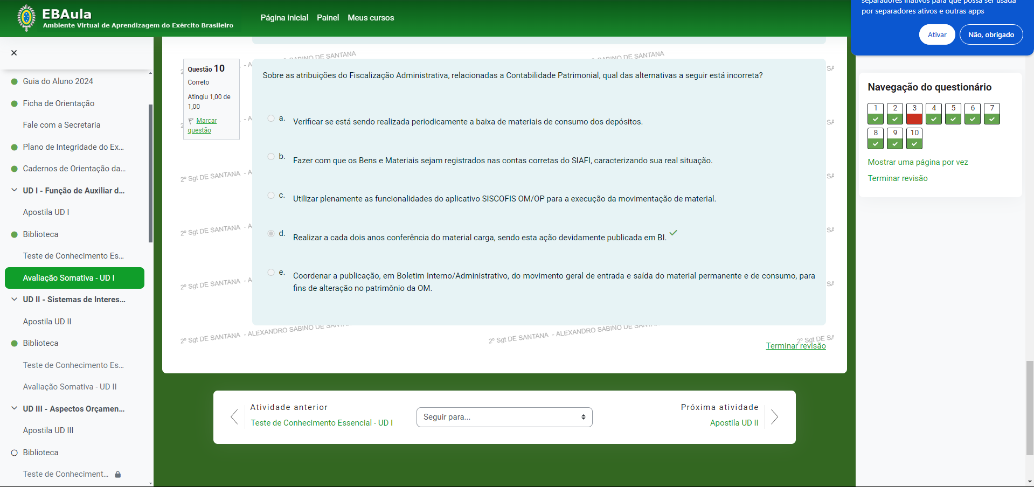Jump to question 3 marked incorrect

coord(914,114)
